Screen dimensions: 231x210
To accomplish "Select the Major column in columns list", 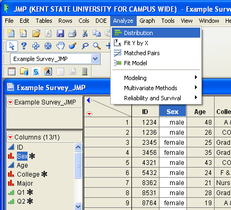I will [25, 183].
